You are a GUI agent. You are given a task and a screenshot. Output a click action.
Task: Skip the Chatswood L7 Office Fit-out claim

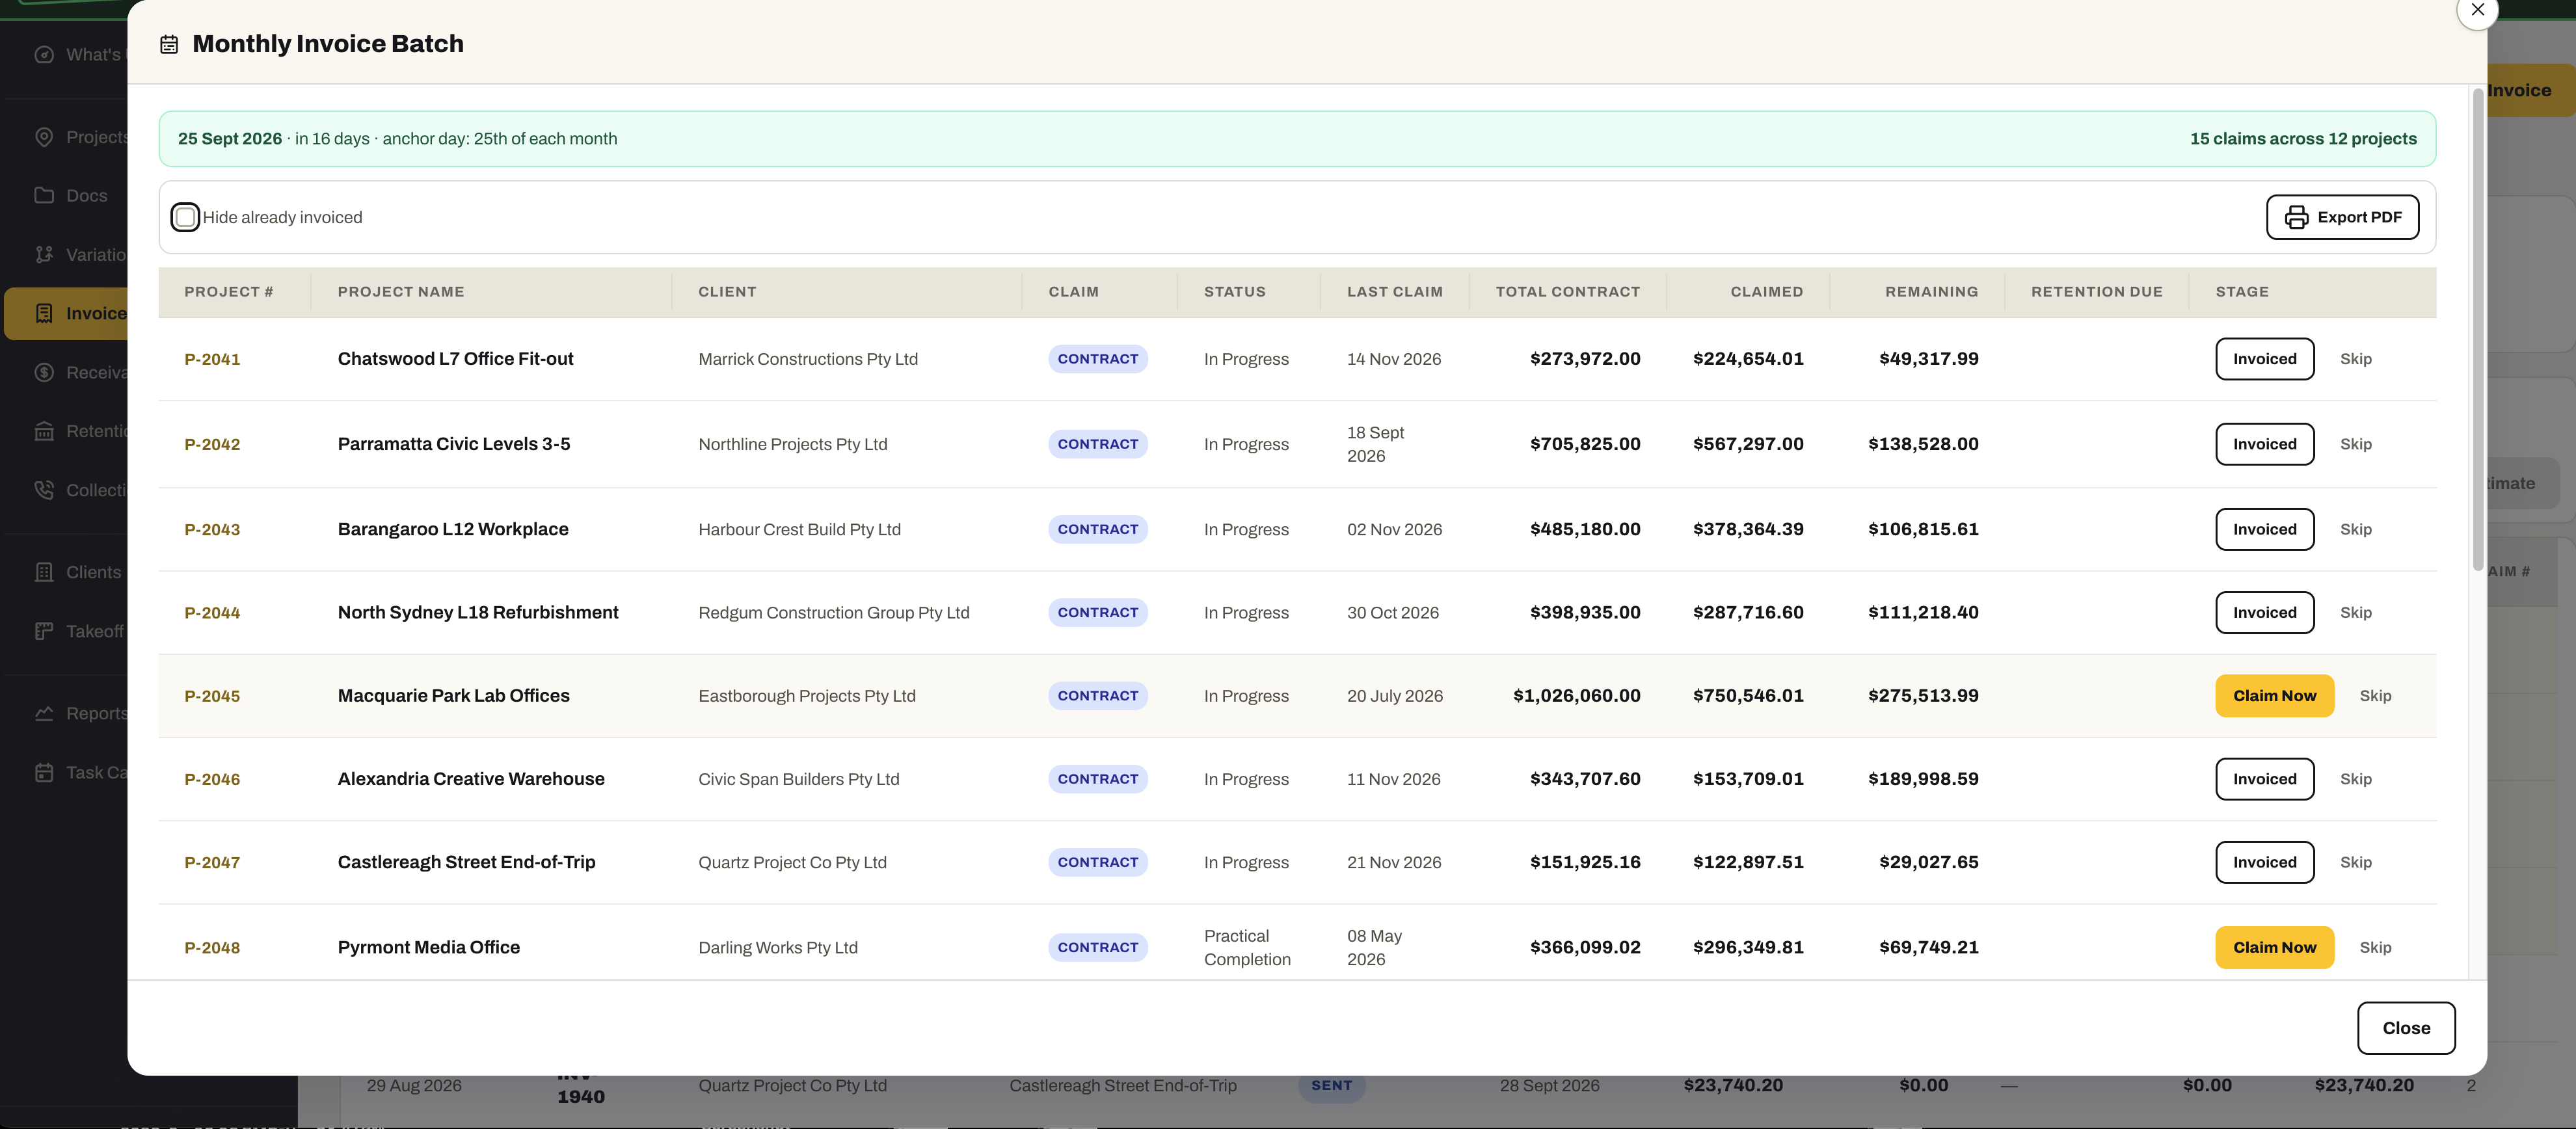click(2355, 359)
